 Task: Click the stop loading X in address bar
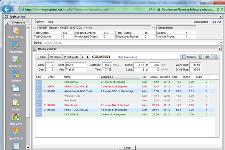pos(222,10)
